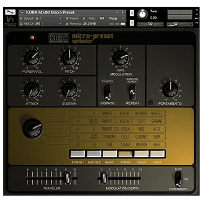Select the TROMBONE preset label

(109, 137)
